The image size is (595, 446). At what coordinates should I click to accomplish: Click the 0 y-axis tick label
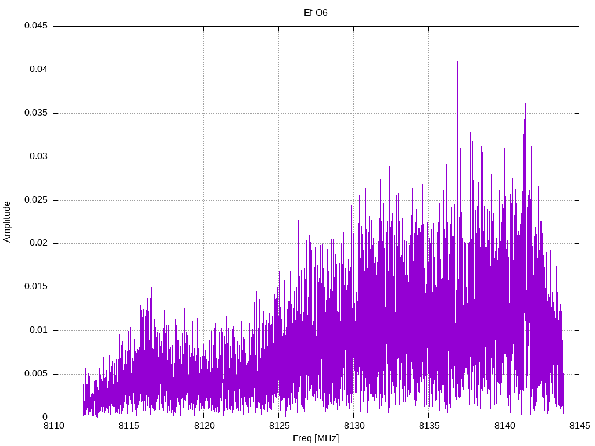click(x=45, y=417)
